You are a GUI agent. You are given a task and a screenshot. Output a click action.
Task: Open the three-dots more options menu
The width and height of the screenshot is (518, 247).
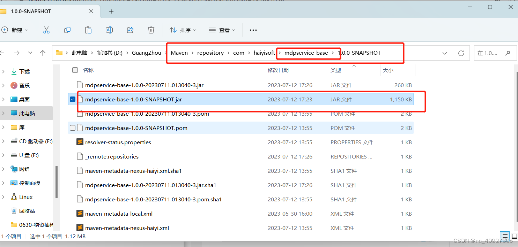(x=253, y=30)
